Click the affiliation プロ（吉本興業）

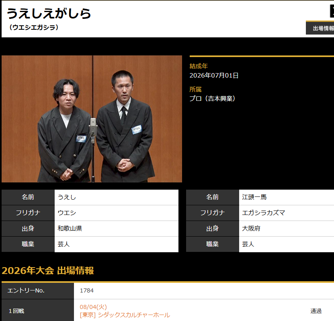pos(212,98)
